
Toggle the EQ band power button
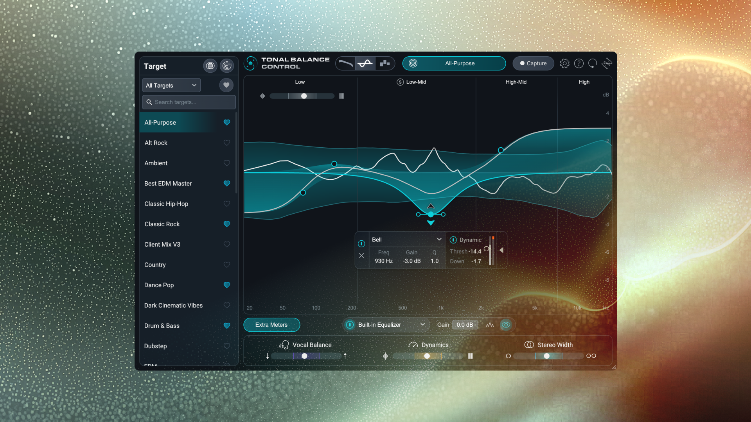361,244
